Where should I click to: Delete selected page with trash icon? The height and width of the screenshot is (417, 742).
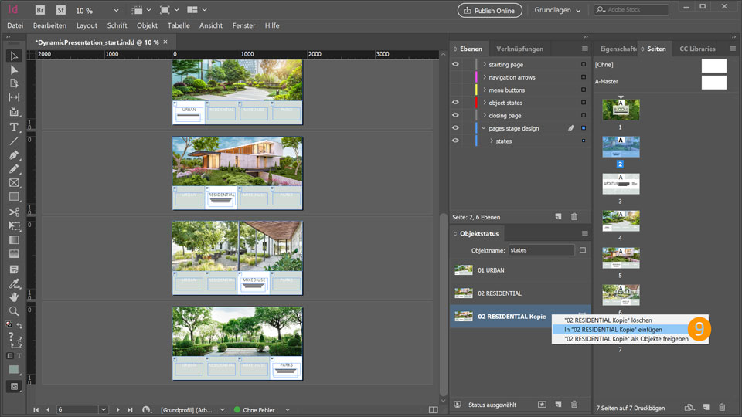[722, 407]
